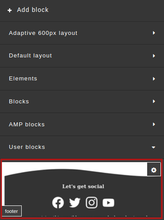This screenshot has width=164, height=220.
Task: Open the Default layout section
Action: tap(82, 56)
